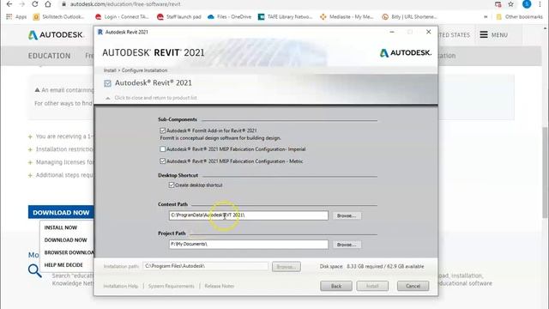The width and height of the screenshot is (549, 309).
Task: Click the Content Path text field
Action: [x=249, y=215]
